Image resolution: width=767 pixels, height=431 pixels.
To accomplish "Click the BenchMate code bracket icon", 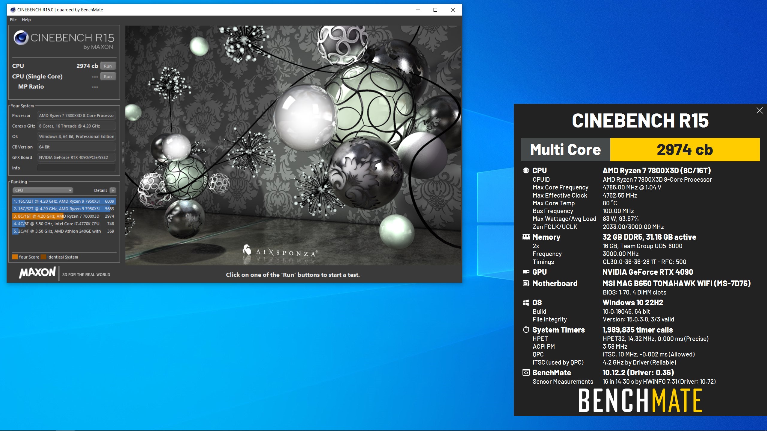I will click(x=526, y=373).
